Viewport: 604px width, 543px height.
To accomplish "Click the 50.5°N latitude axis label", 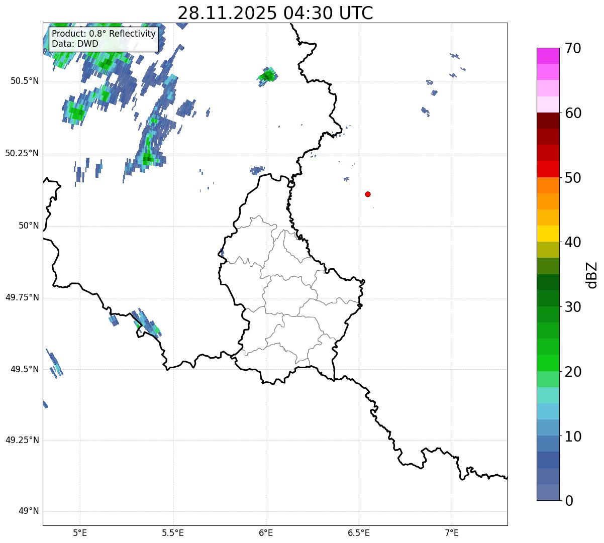I will click(x=25, y=81).
